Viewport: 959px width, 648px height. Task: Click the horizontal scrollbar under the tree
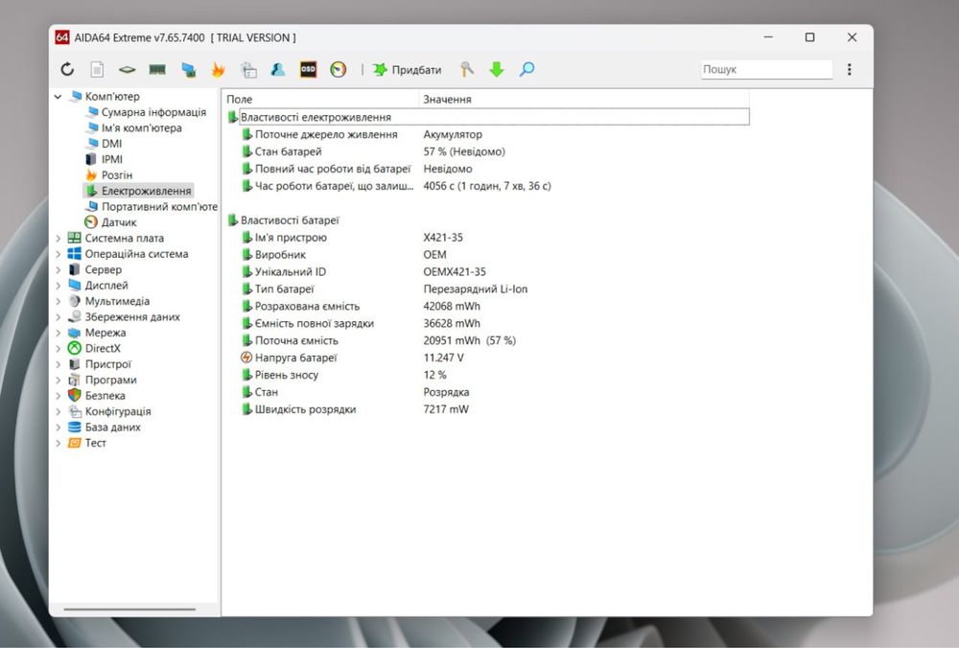[x=129, y=609]
